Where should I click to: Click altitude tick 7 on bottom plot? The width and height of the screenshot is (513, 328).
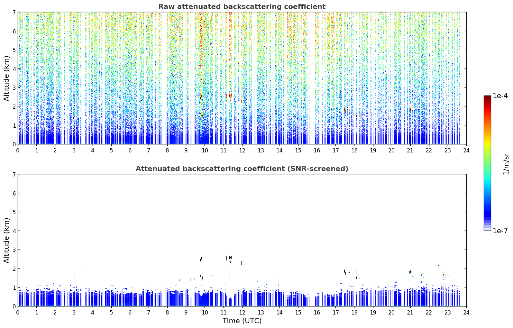(x=14, y=175)
